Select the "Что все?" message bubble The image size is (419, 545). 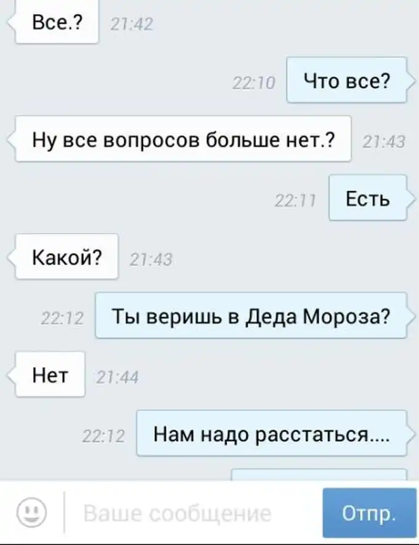[351, 80]
